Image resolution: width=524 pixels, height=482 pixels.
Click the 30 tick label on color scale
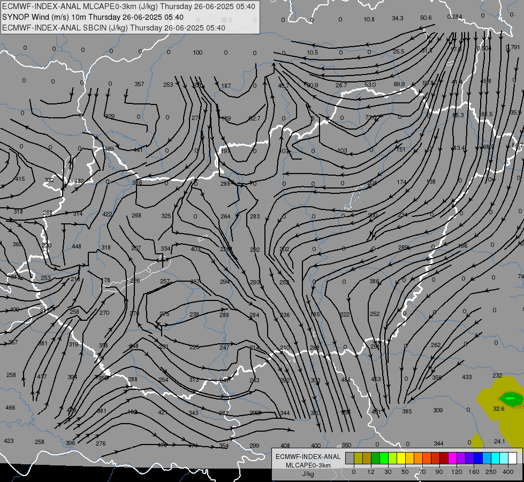point(388,472)
